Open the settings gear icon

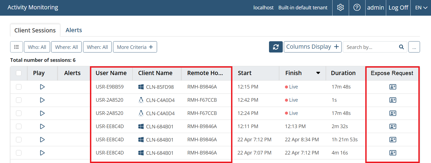(341, 8)
